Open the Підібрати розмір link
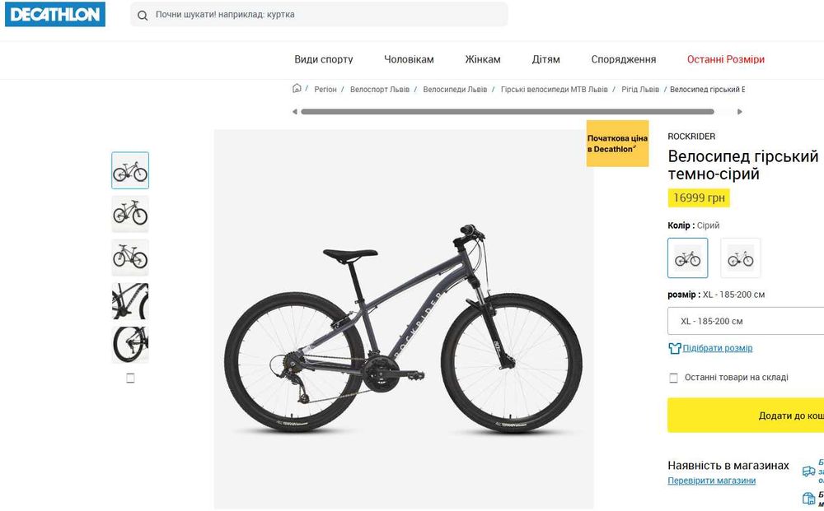Viewport: 824px width, 511px height. coord(718,348)
